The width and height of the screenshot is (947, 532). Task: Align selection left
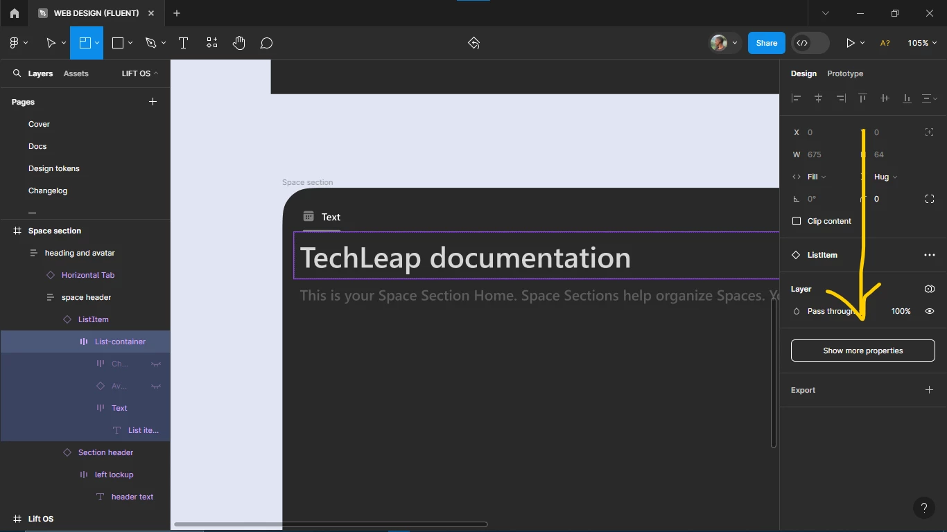(797, 98)
